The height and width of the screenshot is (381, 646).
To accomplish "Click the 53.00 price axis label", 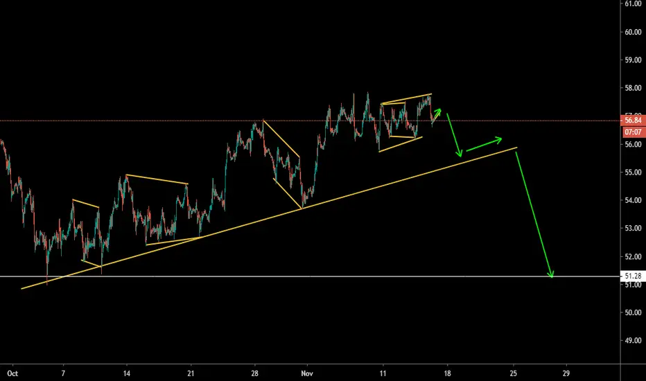I will click(x=633, y=228).
